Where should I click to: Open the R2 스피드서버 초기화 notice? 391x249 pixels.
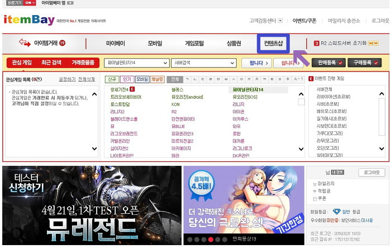point(344,43)
